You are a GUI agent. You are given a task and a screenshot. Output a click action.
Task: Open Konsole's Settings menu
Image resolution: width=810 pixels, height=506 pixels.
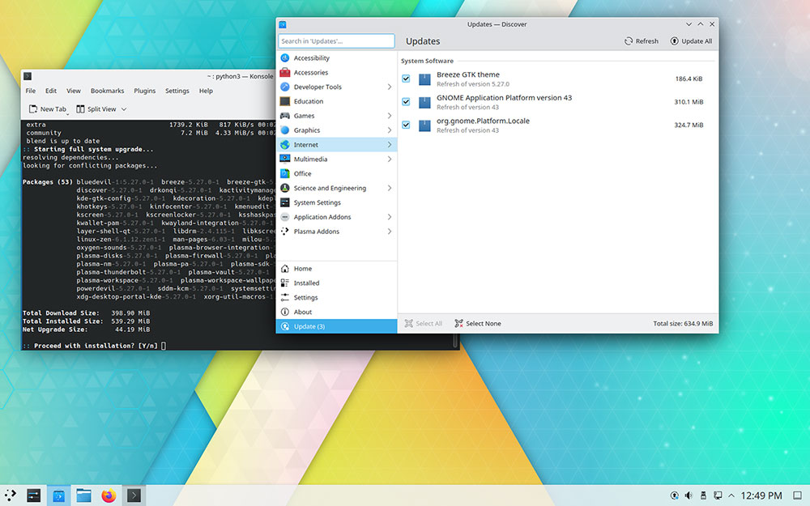coord(177,91)
